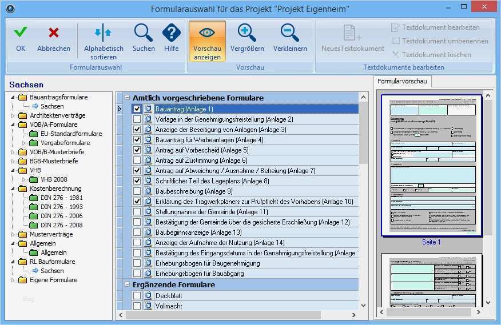Uncheck Bauantrag für Werbeanlagen (Anlage 4)
501x325 pixels.
137,140
